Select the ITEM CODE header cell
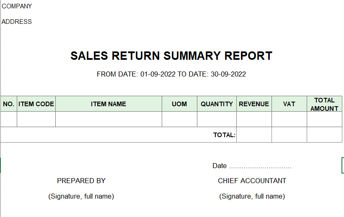Viewport: 344px width, 217px height. pos(36,104)
